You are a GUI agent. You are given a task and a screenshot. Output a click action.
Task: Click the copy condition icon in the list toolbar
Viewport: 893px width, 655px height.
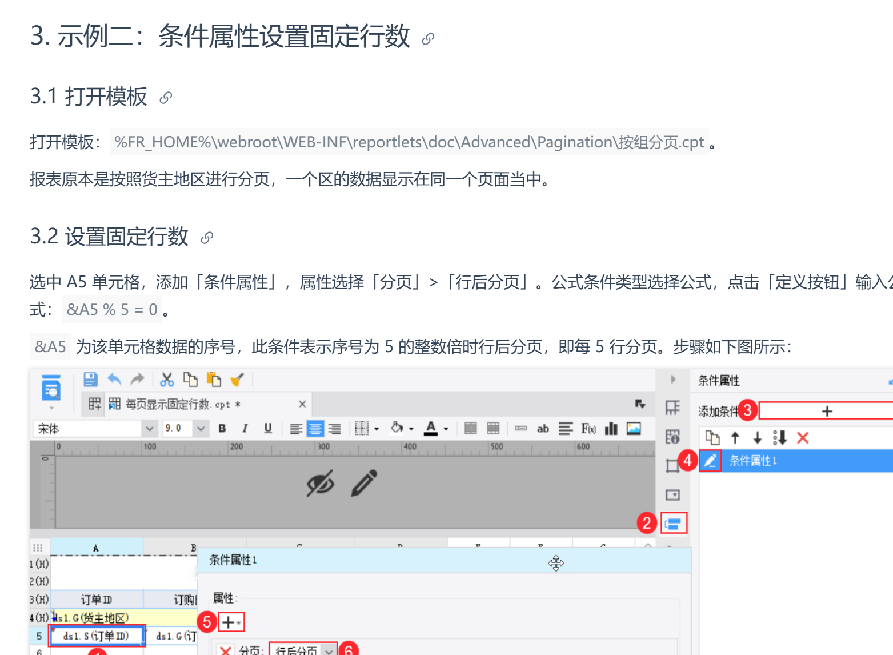(712, 438)
